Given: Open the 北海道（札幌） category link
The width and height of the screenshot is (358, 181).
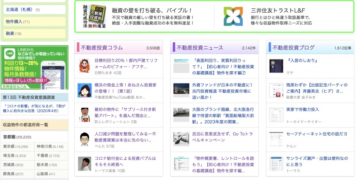Looking at the screenshot, I should 20,10.
